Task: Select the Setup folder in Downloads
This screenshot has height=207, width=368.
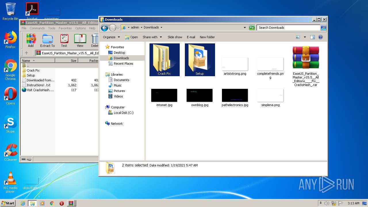Action: coord(200,60)
